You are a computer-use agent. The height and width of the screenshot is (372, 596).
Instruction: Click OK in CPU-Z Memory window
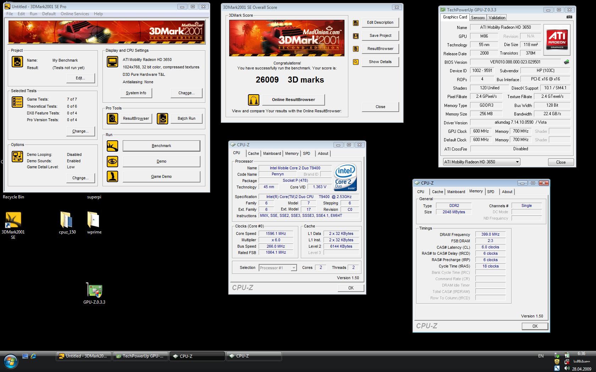(x=535, y=326)
